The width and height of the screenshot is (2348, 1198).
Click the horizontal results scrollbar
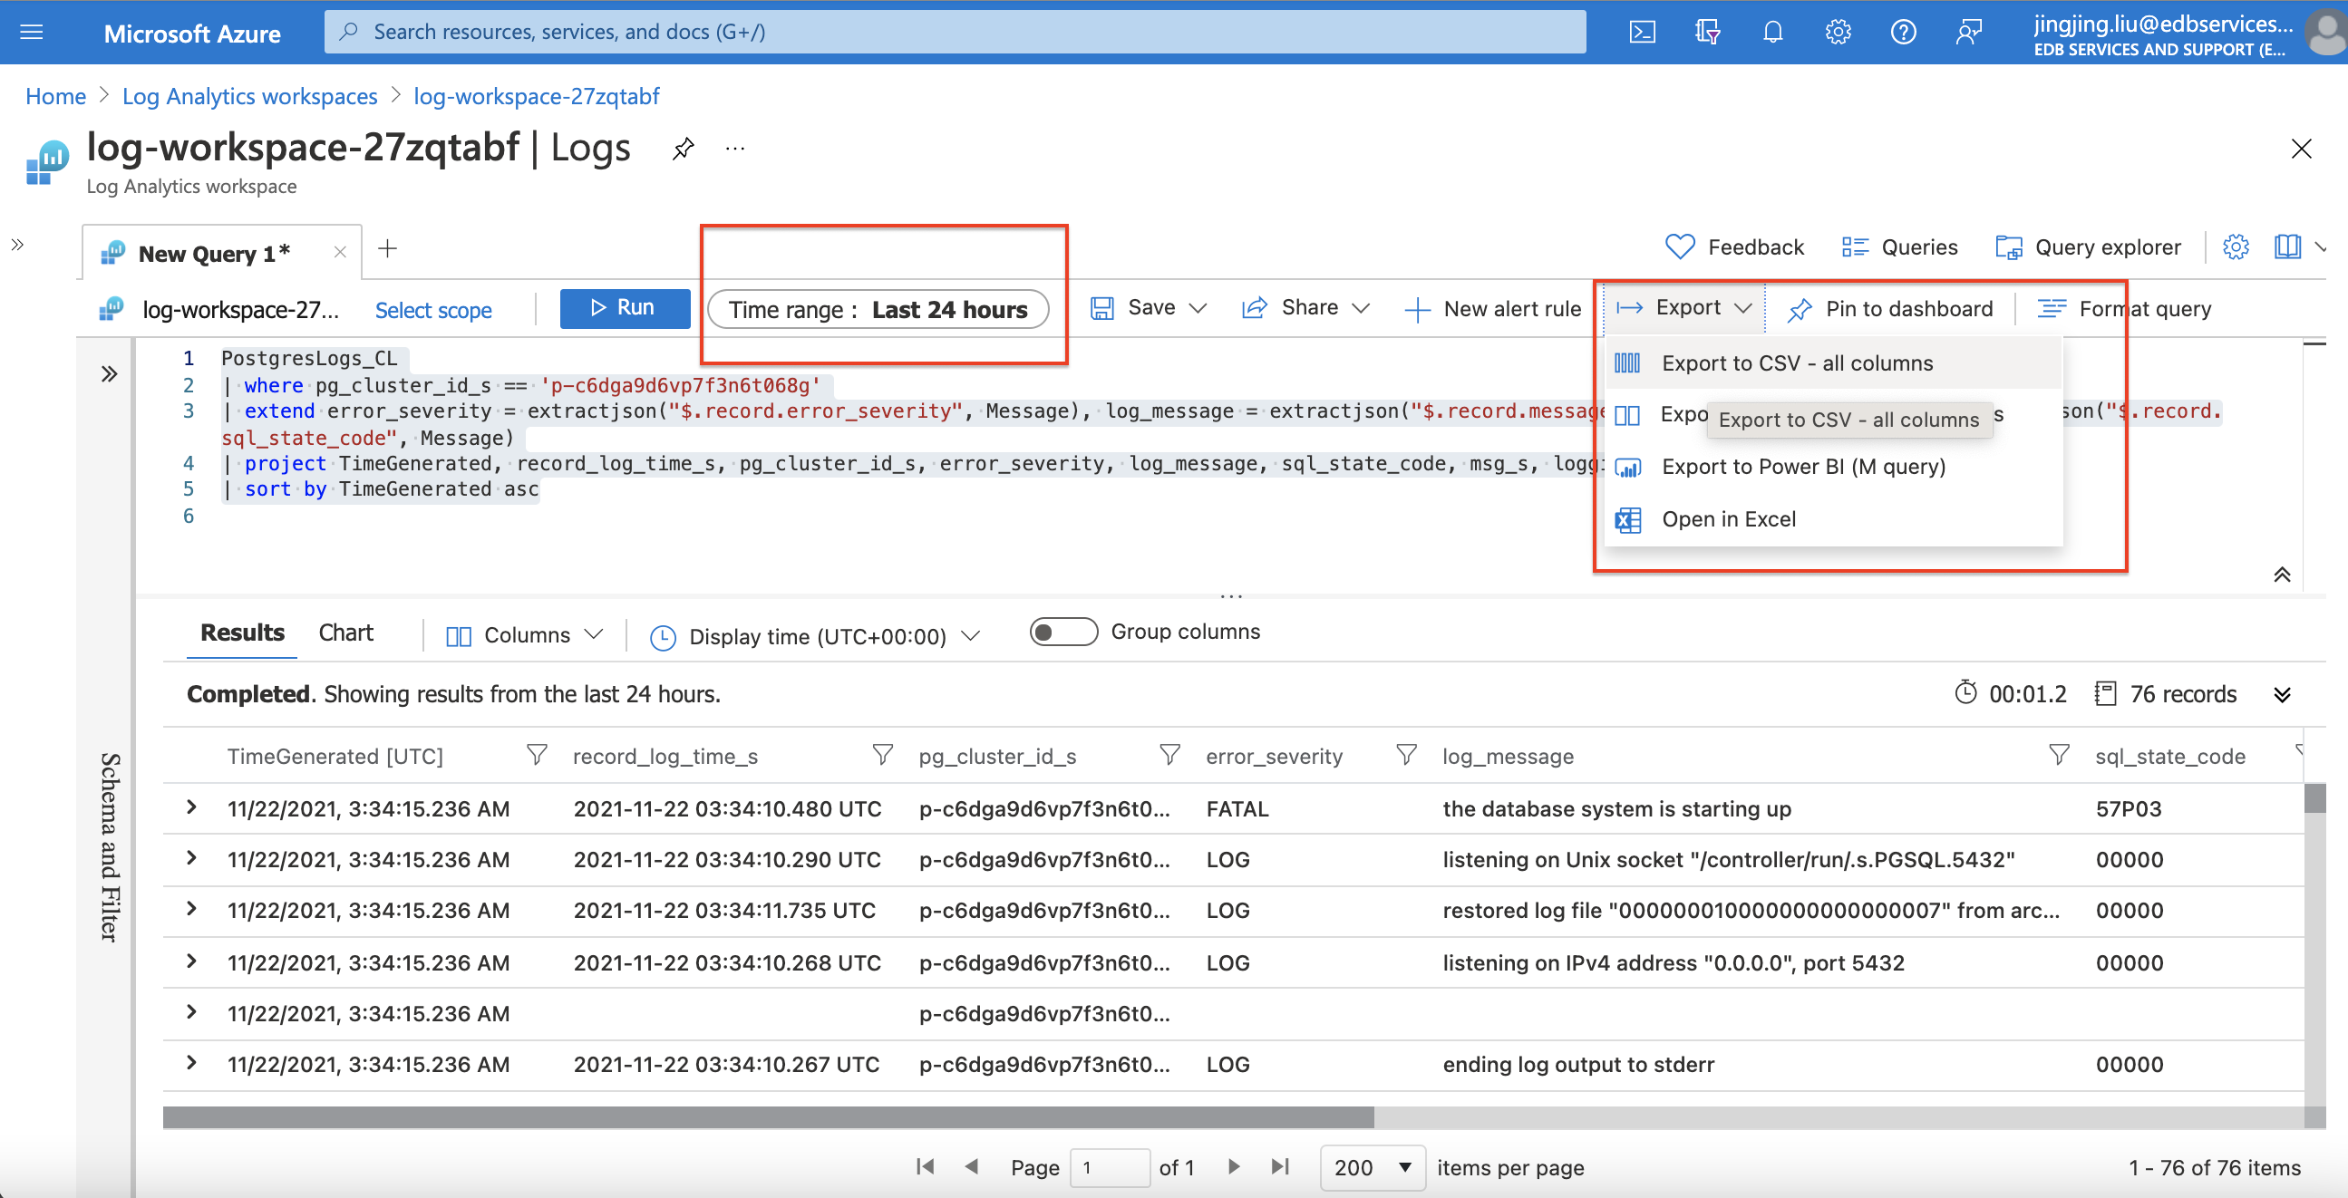(x=768, y=1117)
